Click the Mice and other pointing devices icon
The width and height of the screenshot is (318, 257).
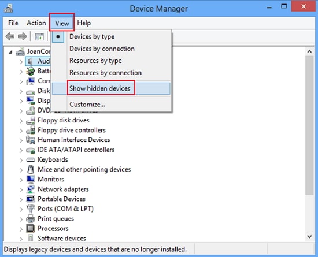point(31,170)
